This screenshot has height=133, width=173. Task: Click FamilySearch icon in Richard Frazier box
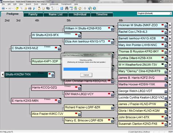(x=112, y=108)
